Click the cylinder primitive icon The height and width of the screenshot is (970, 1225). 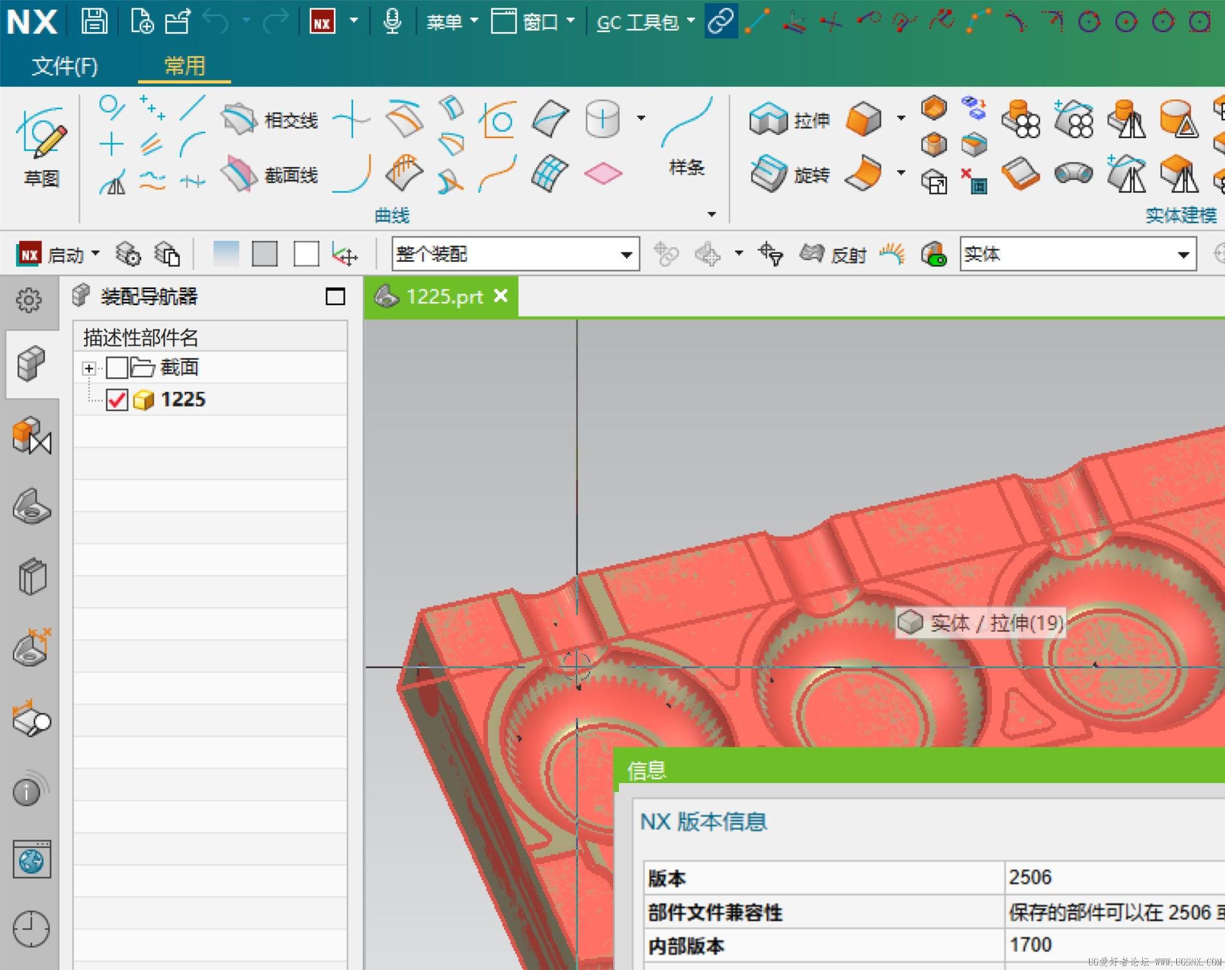[602, 119]
